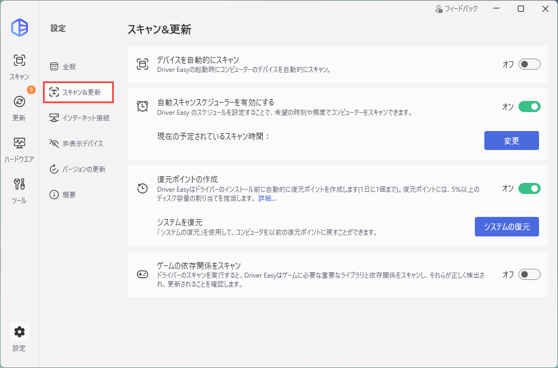558x368 pixels.
Task: Open the 更新 view with badge 3
Action: coord(19,108)
